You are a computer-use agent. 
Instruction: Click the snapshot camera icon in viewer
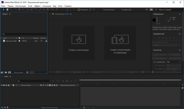pyautogui.click(x=84, y=72)
